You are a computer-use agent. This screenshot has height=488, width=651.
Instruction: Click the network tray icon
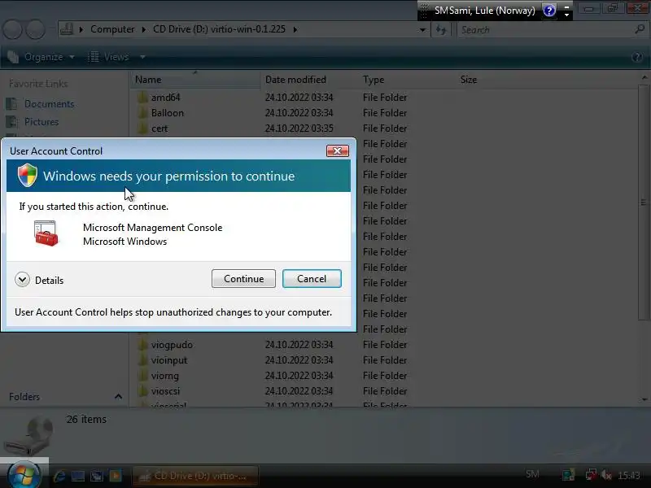(590, 475)
